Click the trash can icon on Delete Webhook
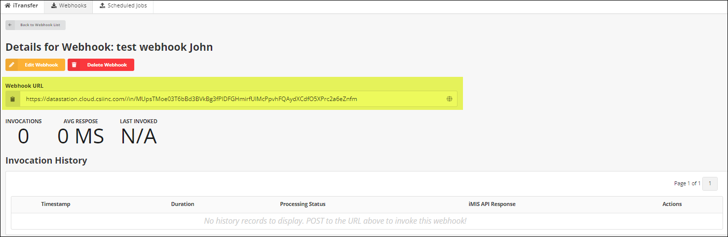The width and height of the screenshot is (728, 237). point(74,65)
